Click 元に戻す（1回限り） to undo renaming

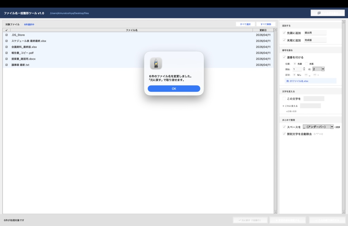(x=250, y=220)
